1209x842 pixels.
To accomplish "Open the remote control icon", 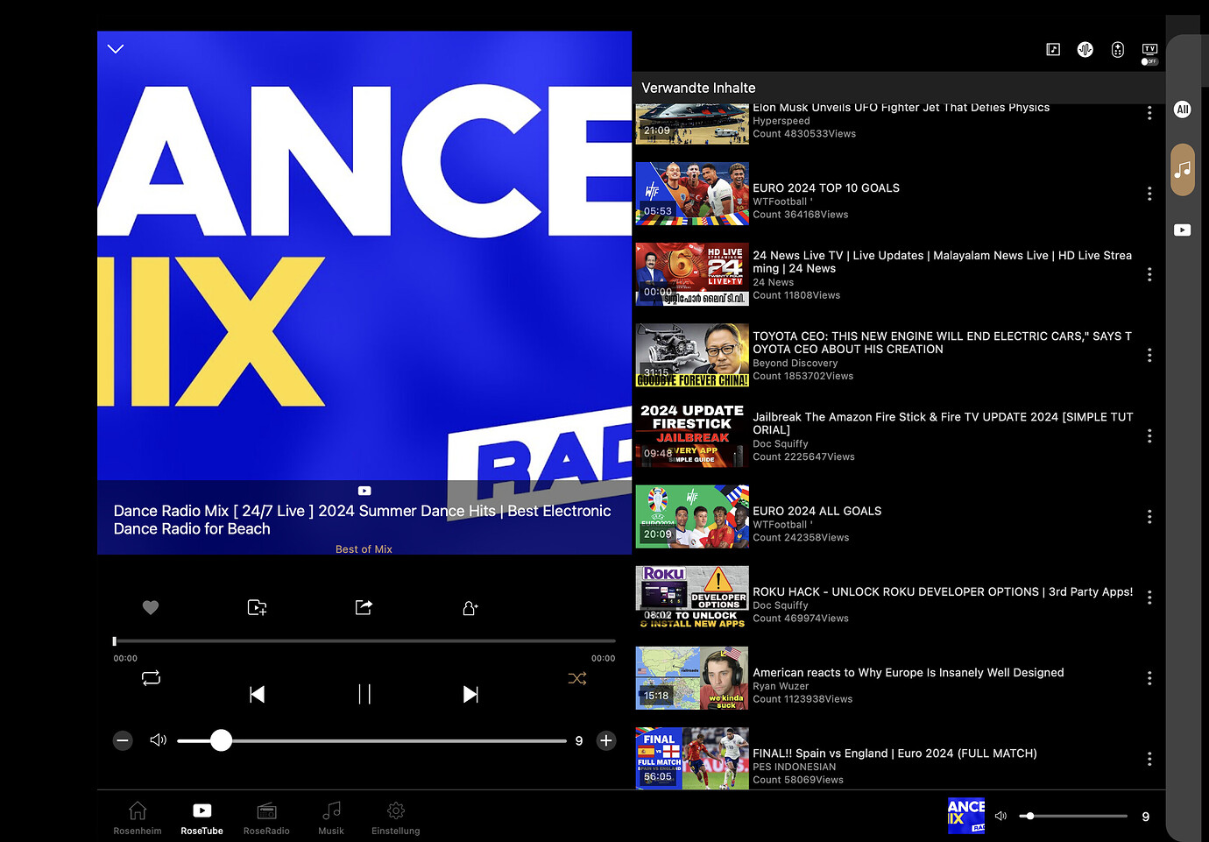I will (x=1118, y=49).
